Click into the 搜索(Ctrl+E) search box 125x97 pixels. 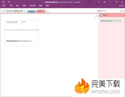pyautogui.click(x=108, y=11)
